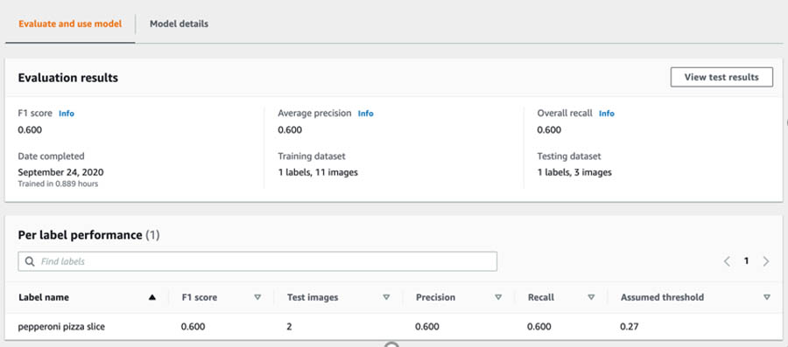Open Info link next to Average precision
Viewport: 788px width, 347px height.
click(365, 114)
